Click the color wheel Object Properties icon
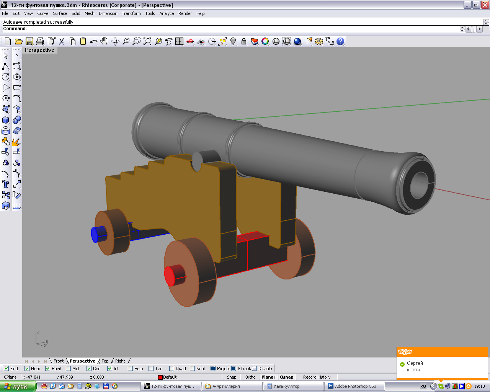 265,41
